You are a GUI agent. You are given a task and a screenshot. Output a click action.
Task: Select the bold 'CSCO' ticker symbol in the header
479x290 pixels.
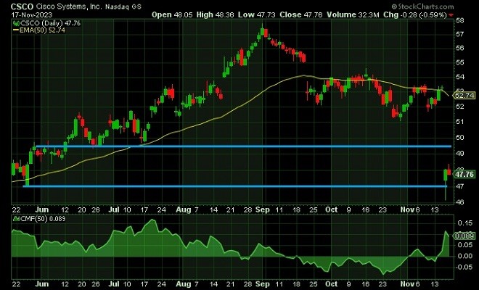tap(22, 7)
